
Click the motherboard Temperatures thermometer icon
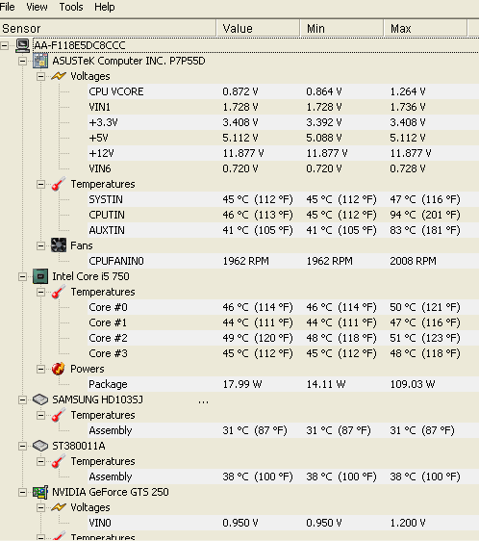pos(59,184)
